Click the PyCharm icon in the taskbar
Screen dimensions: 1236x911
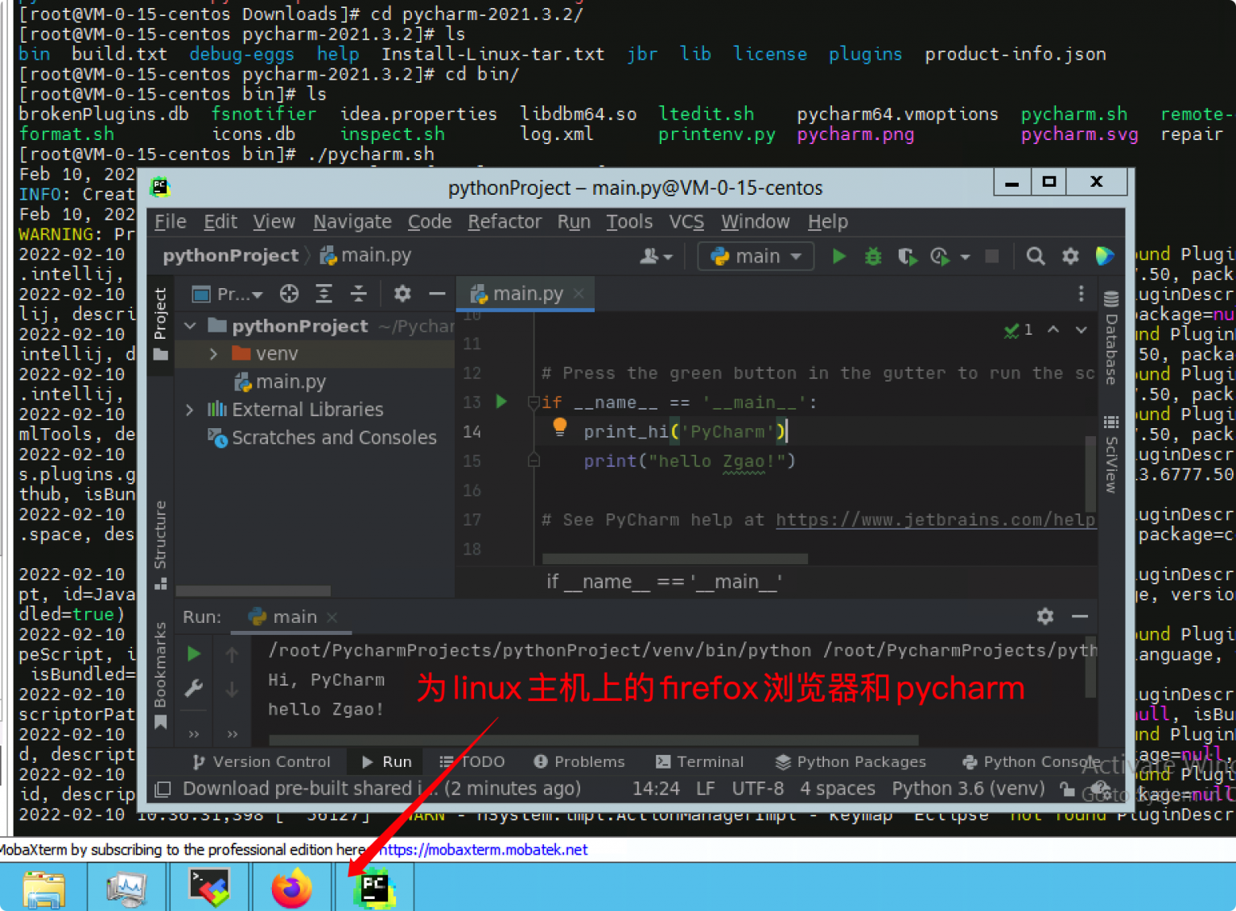click(374, 888)
